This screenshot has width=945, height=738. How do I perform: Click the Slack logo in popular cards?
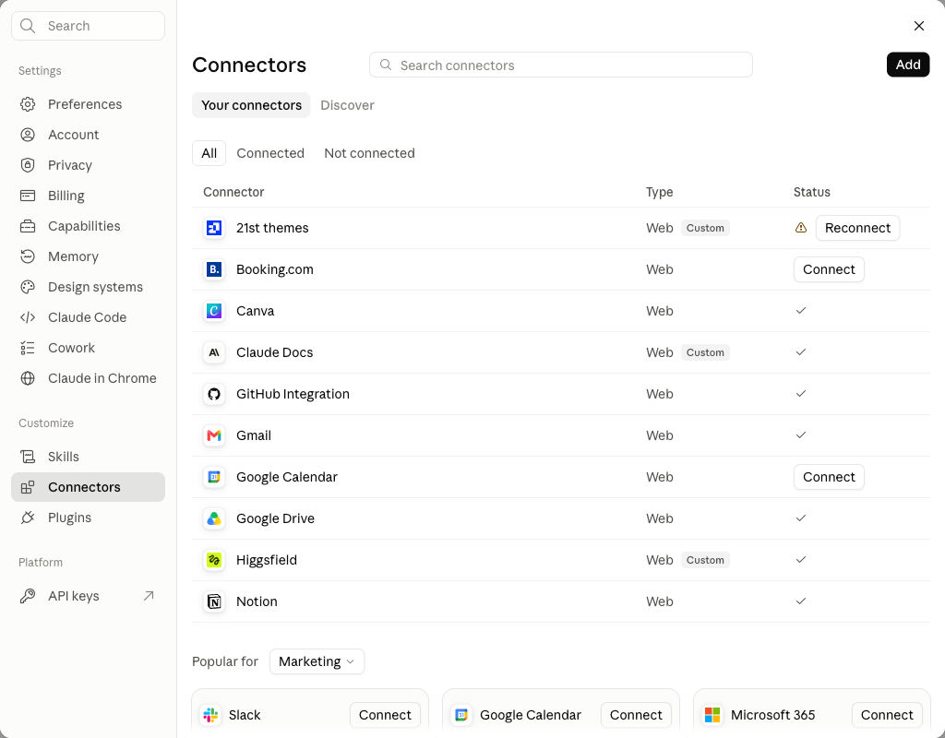pos(211,715)
